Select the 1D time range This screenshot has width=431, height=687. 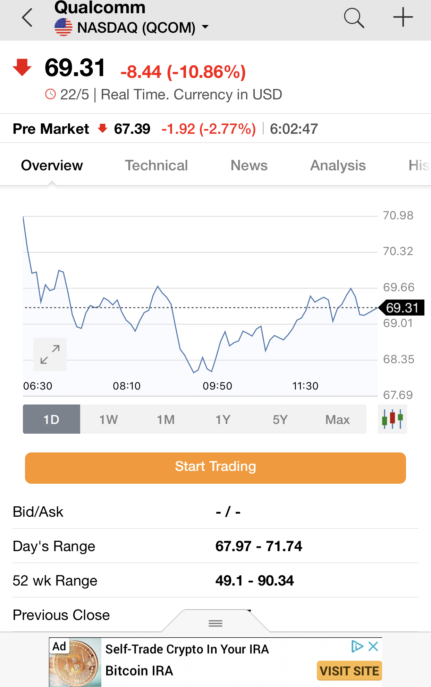pos(51,419)
